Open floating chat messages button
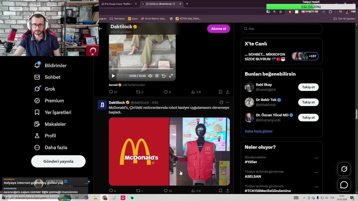This screenshot has height=201, width=358. coord(344,185)
